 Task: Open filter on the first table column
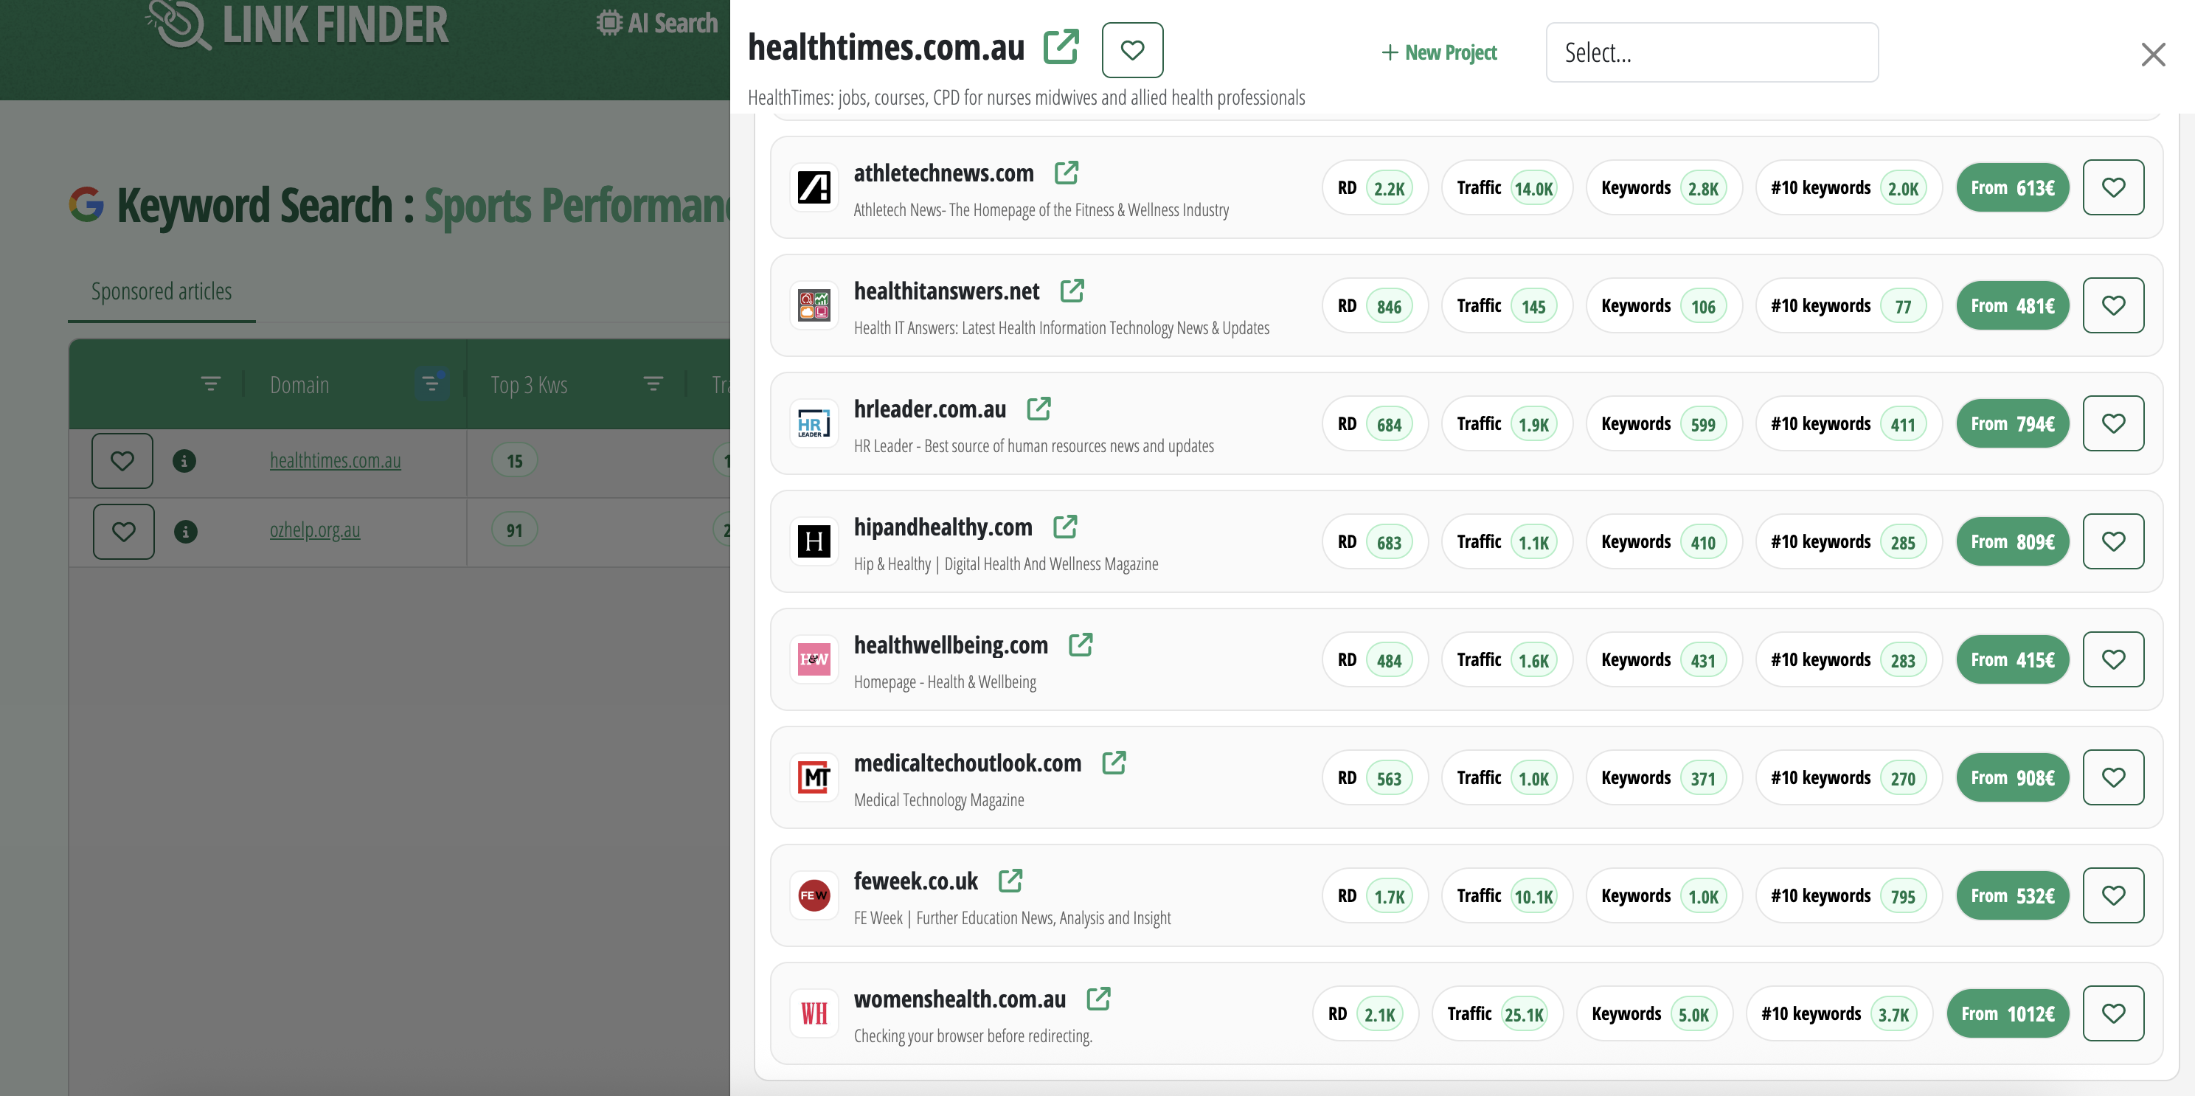[x=210, y=384]
